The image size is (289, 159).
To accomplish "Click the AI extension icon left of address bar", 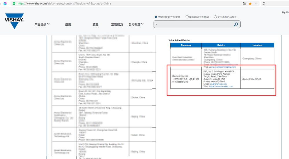I will (x=5, y=3).
